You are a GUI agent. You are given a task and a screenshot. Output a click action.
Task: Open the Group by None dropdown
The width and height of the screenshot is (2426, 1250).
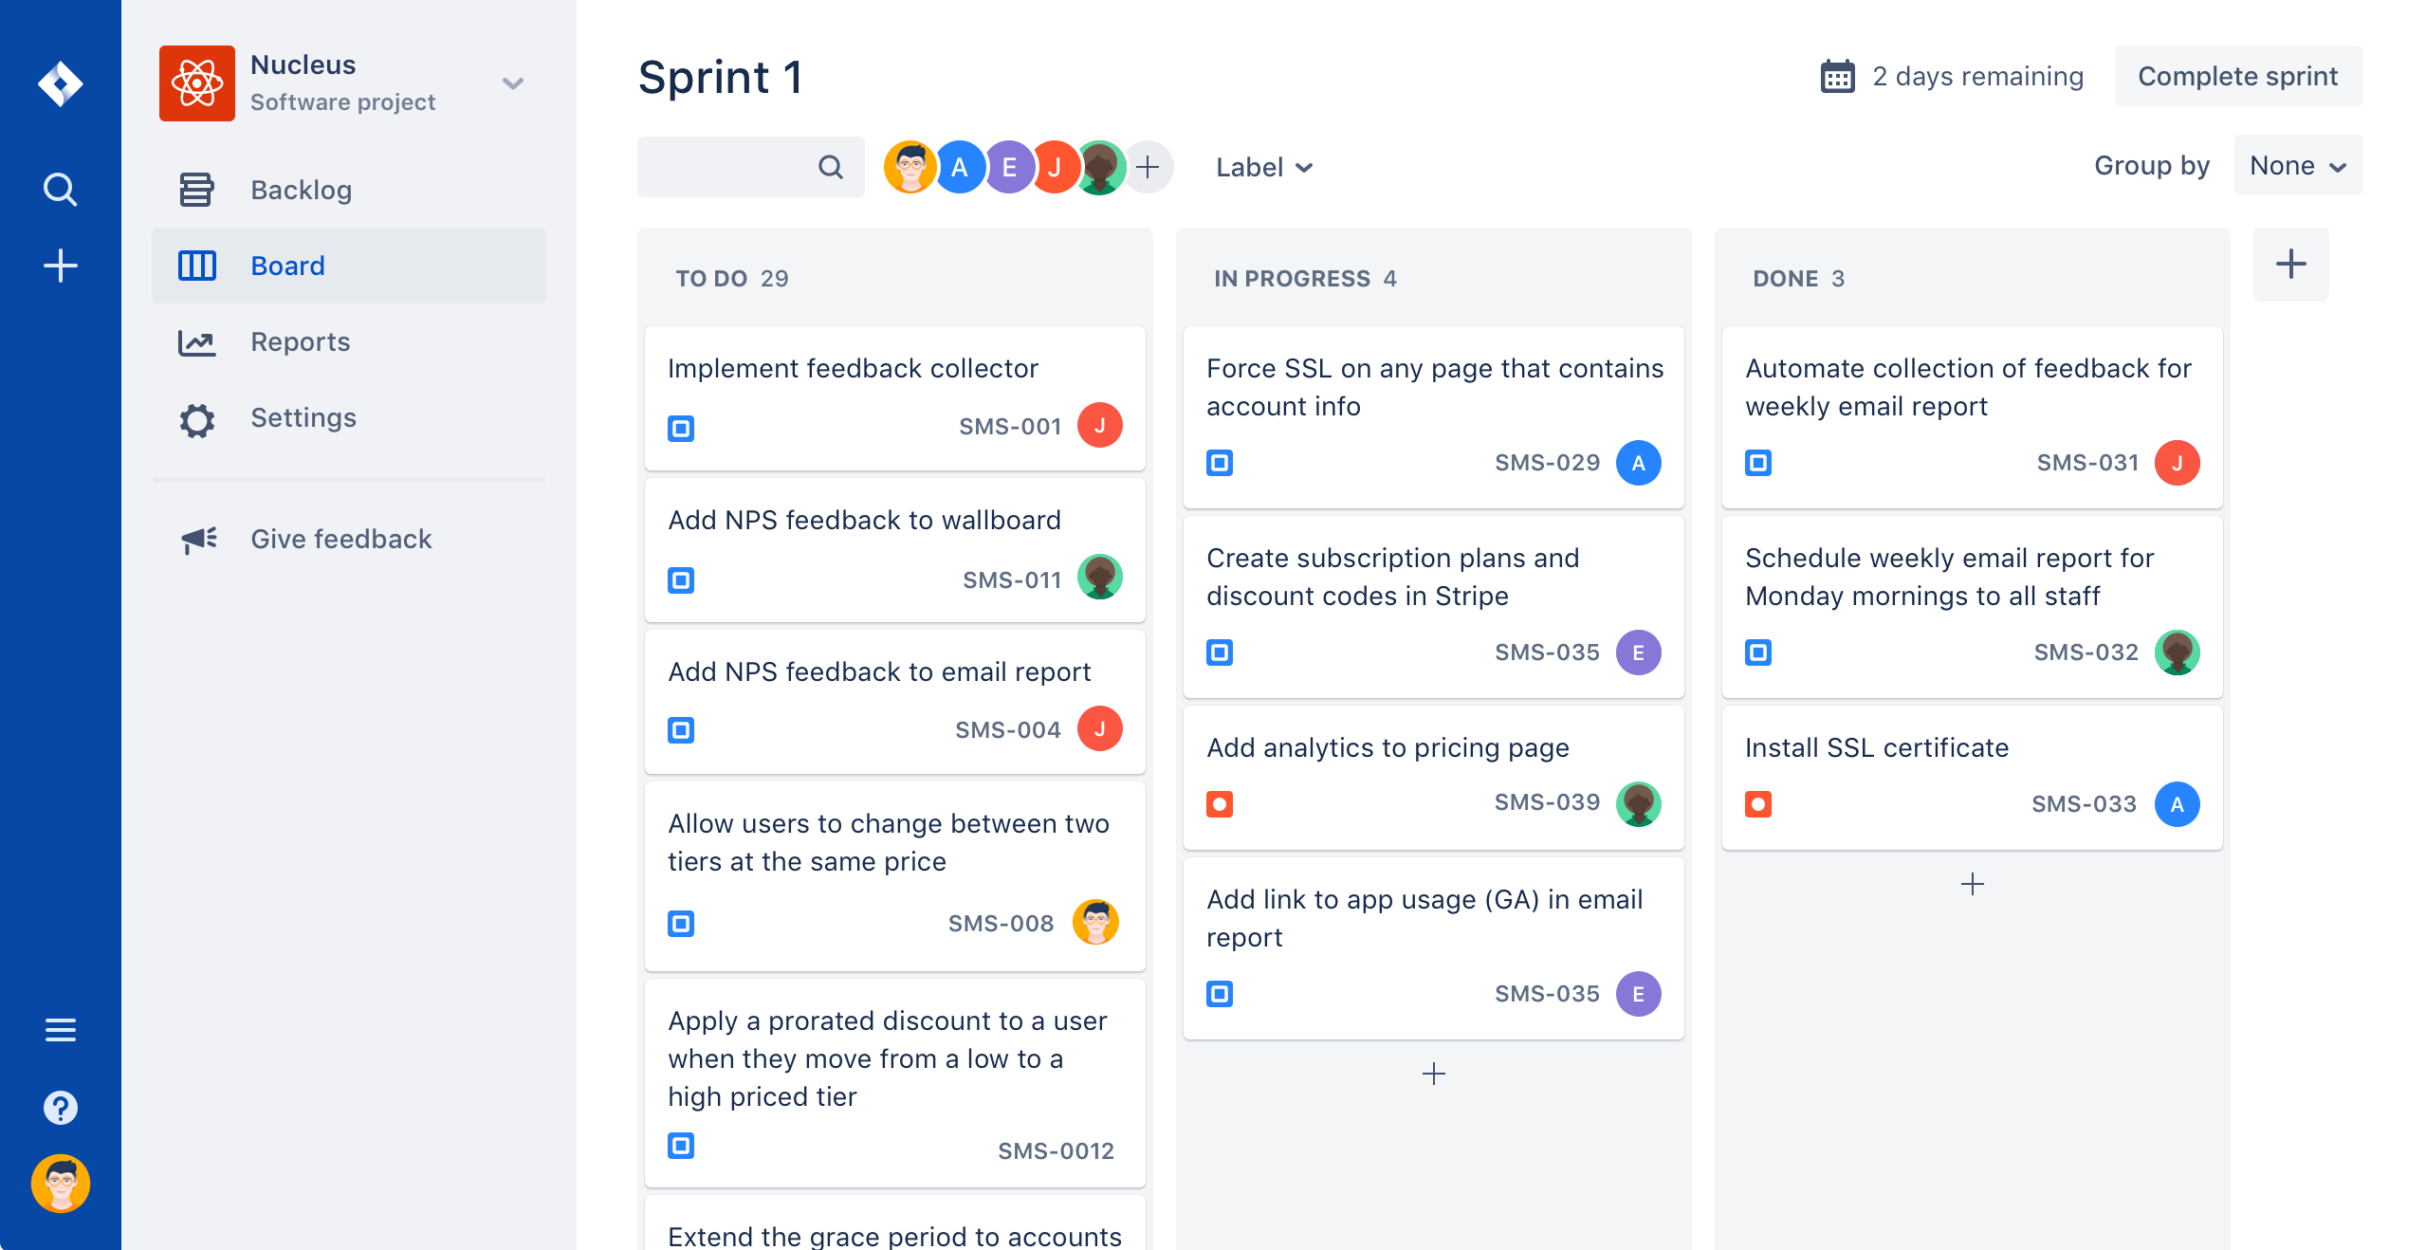pos(2298,166)
